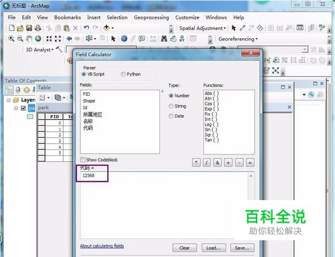
Task: Click the Go To XY icon
Action: [x=182, y=39]
